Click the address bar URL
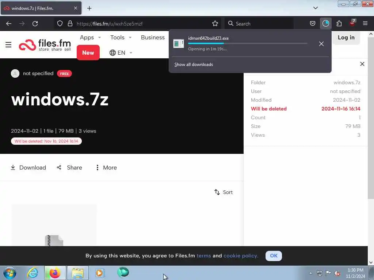Screen dimensions: 374x280 click(x=110, y=24)
